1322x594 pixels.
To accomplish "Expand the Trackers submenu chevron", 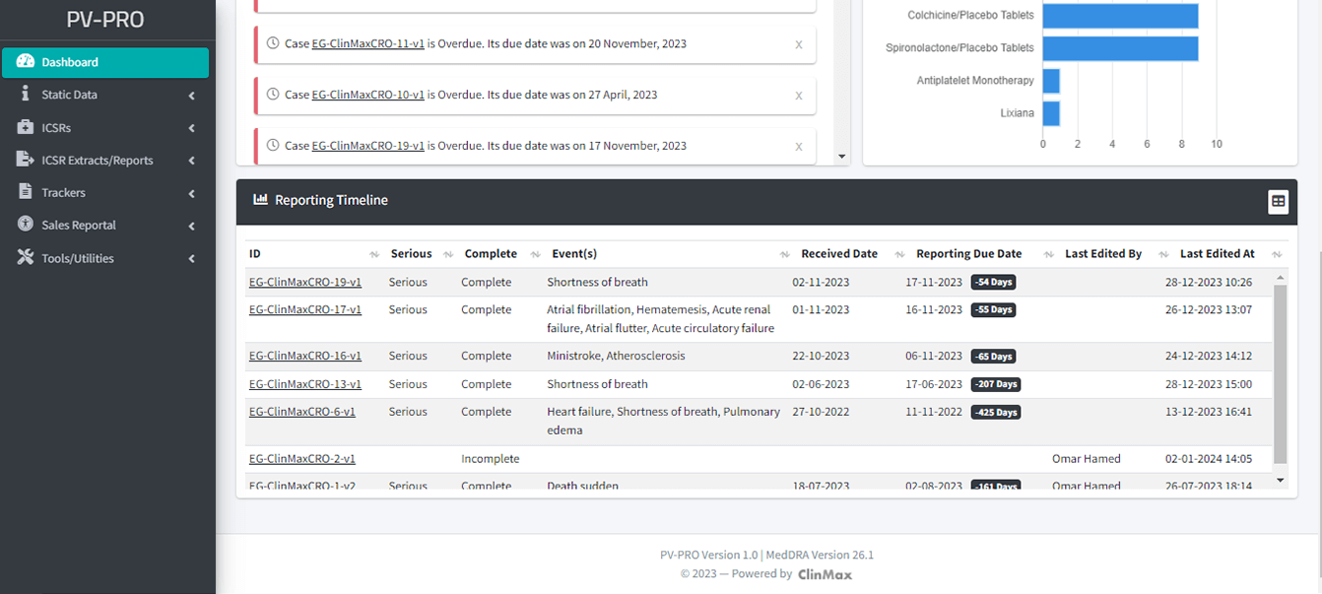I will pyautogui.click(x=191, y=193).
